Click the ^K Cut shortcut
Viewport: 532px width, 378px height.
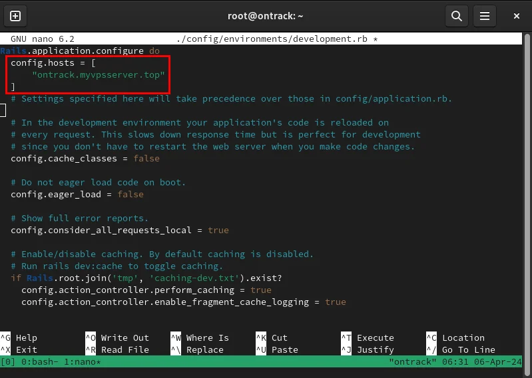click(272, 337)
